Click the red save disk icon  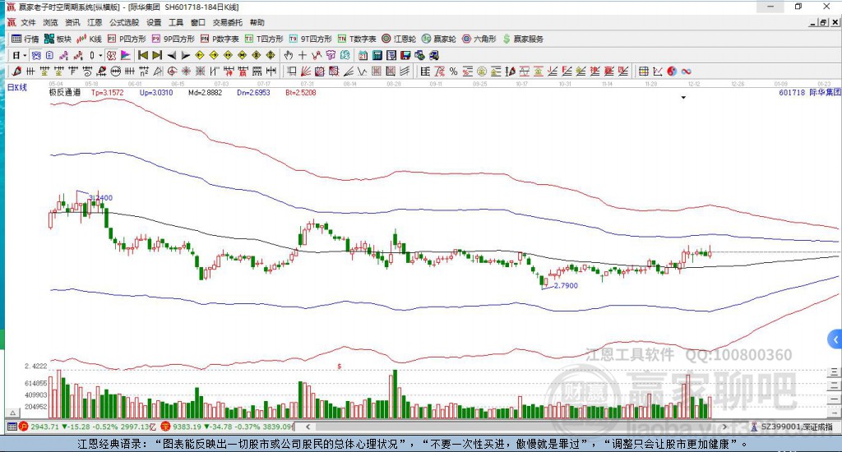[405, 55]
